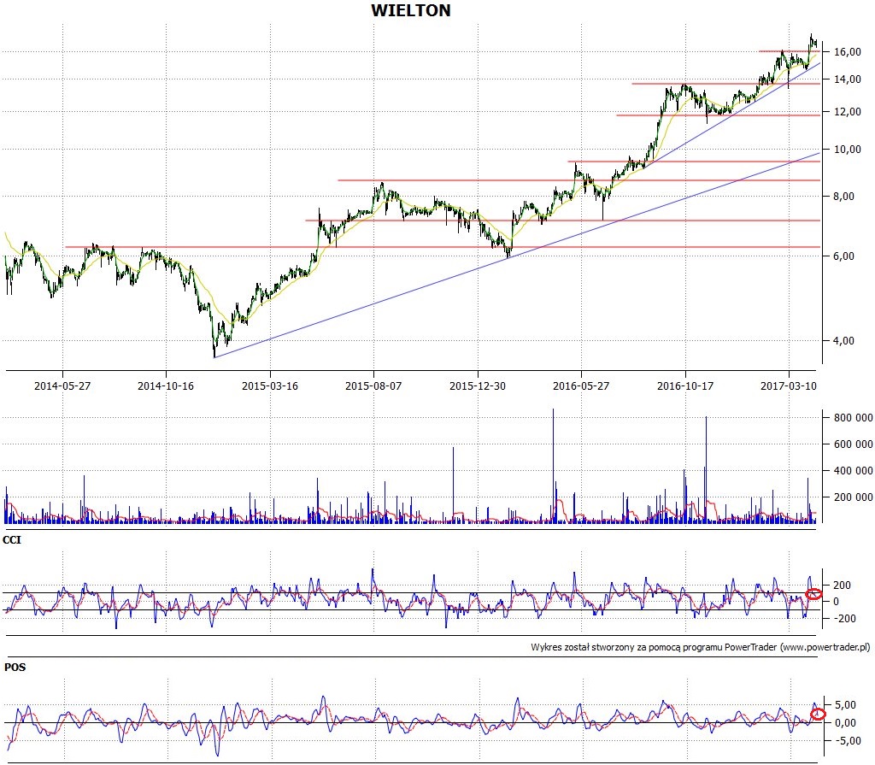Click the 6,00 price axis label

tap(843, 256)
